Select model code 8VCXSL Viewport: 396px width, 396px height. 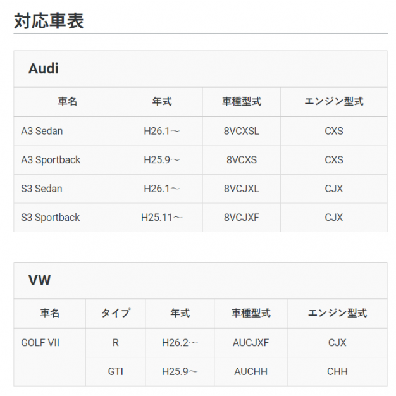click(x=242, y=131)
